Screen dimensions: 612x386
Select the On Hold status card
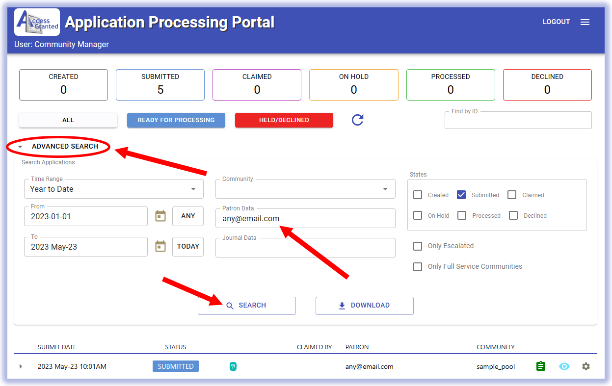coord(354,85)
